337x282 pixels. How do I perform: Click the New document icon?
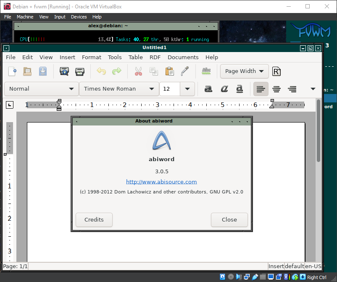pos(13,71)
